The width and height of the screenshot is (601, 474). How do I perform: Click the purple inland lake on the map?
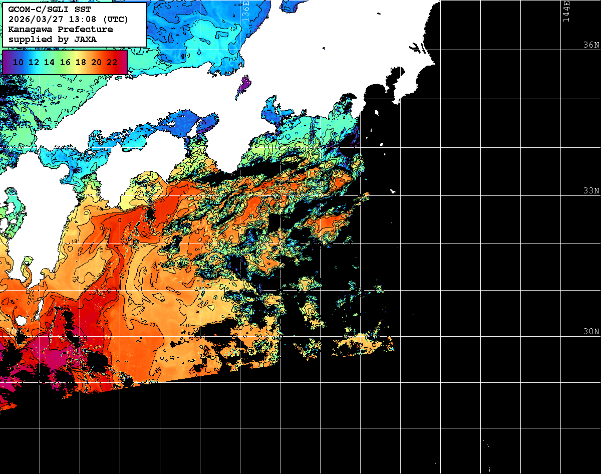point(243,85)
